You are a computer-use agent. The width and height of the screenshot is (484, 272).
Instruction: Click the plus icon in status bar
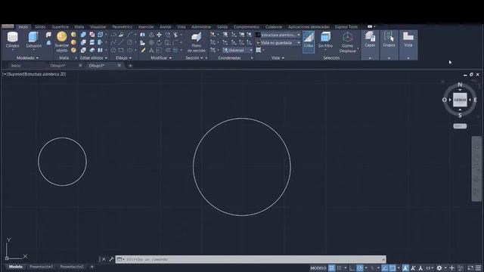pyautogui.click(x=451, y=268)
